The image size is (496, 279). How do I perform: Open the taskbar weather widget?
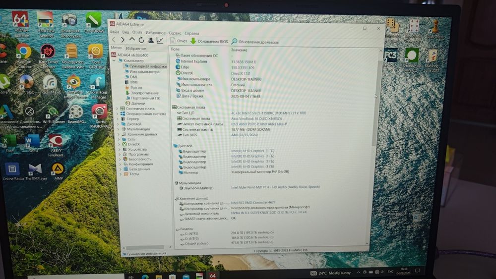(331, 273)
